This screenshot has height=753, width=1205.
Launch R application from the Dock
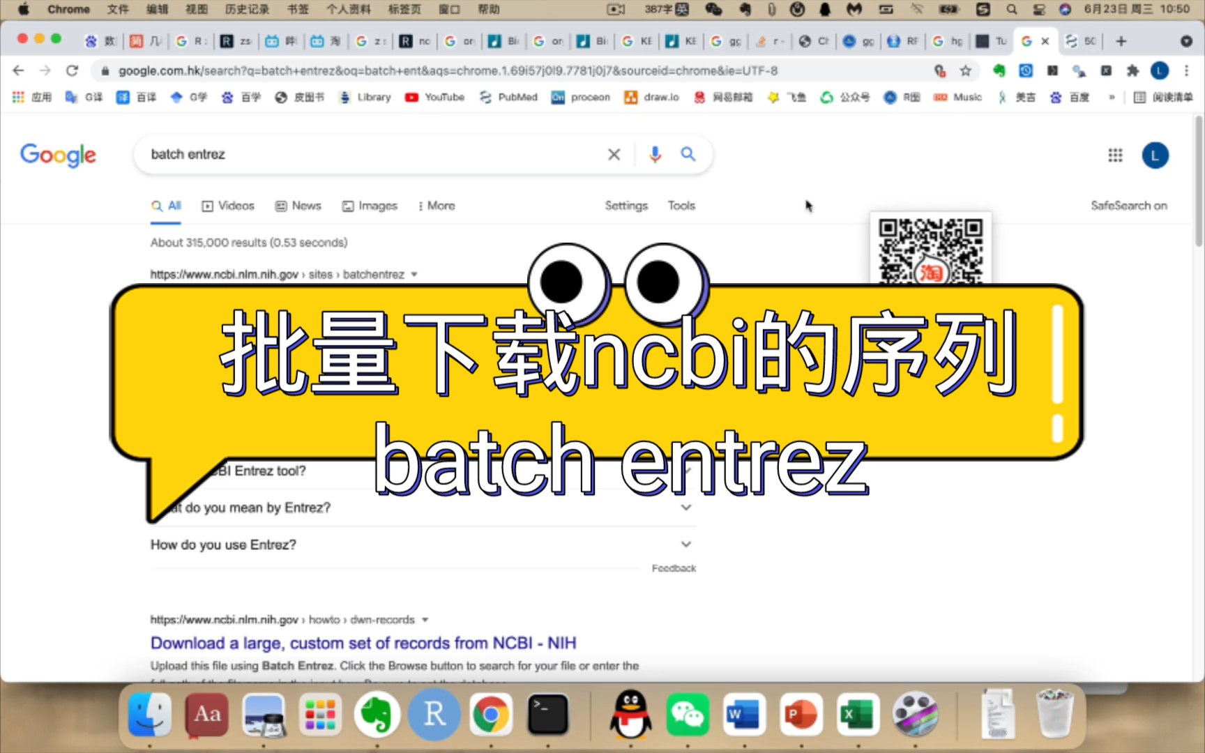coord(434,714)
